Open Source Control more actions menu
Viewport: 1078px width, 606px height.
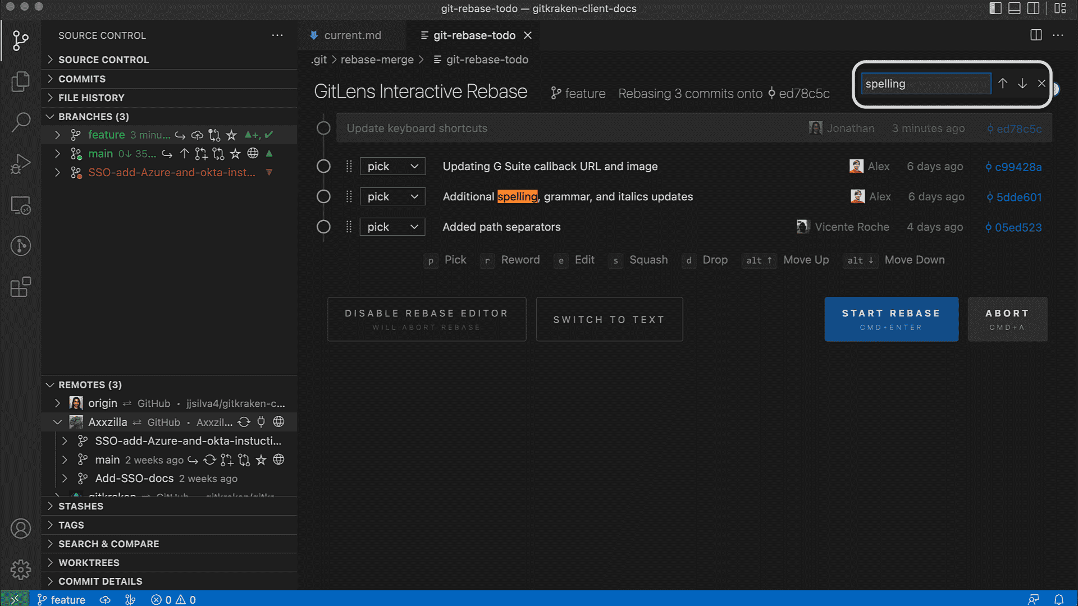[277, 35]
